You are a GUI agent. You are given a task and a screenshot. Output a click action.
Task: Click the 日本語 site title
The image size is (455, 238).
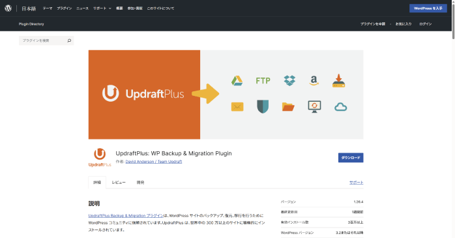[x=29, y=8]
